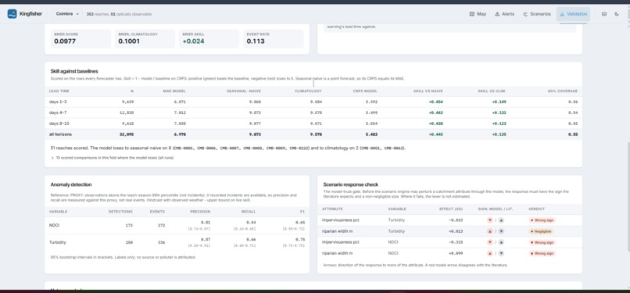Click the Brier Climatology value 0.1001
The image size is (630, 293).
[x=129, y=41]
